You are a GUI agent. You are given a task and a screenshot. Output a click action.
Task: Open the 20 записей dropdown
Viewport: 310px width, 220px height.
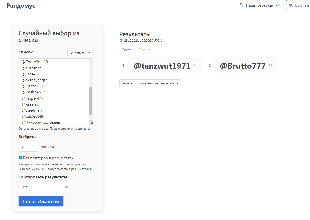80,53
